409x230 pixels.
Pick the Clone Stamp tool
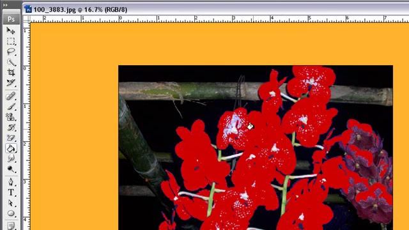click(x=11, y=117)
